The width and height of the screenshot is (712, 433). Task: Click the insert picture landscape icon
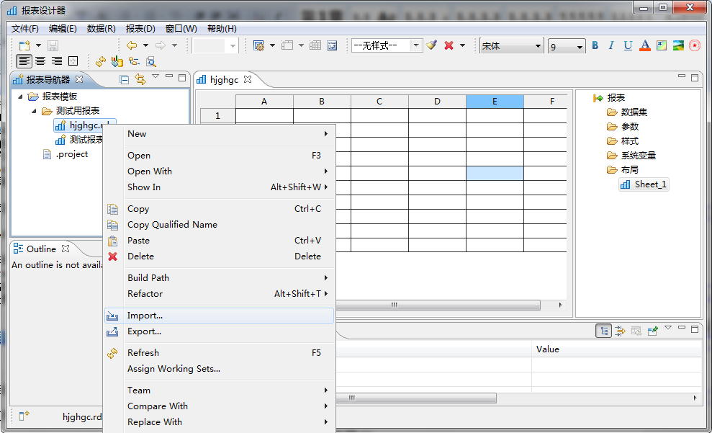coord(678,45)
